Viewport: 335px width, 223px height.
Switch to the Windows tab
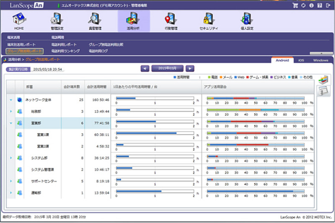click(x=320, y=61)
